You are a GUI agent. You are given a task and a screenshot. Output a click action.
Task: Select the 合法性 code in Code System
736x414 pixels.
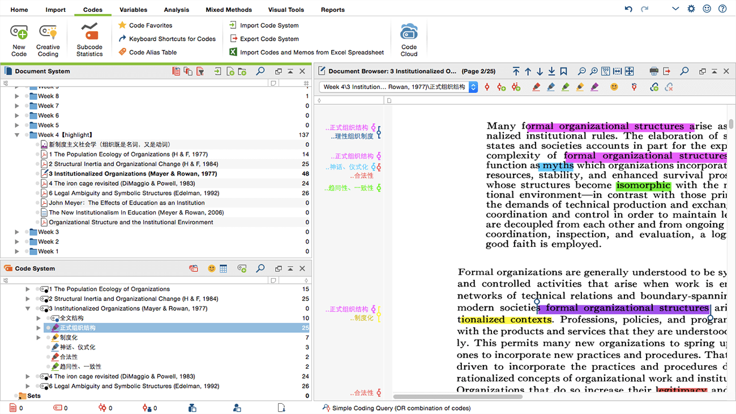(x=69, y=357)
